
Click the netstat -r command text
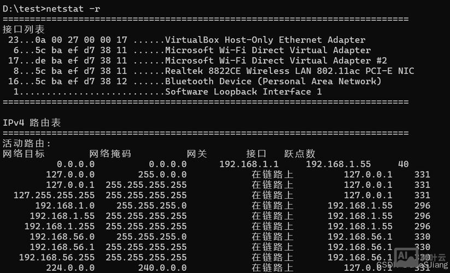point(73,8)
